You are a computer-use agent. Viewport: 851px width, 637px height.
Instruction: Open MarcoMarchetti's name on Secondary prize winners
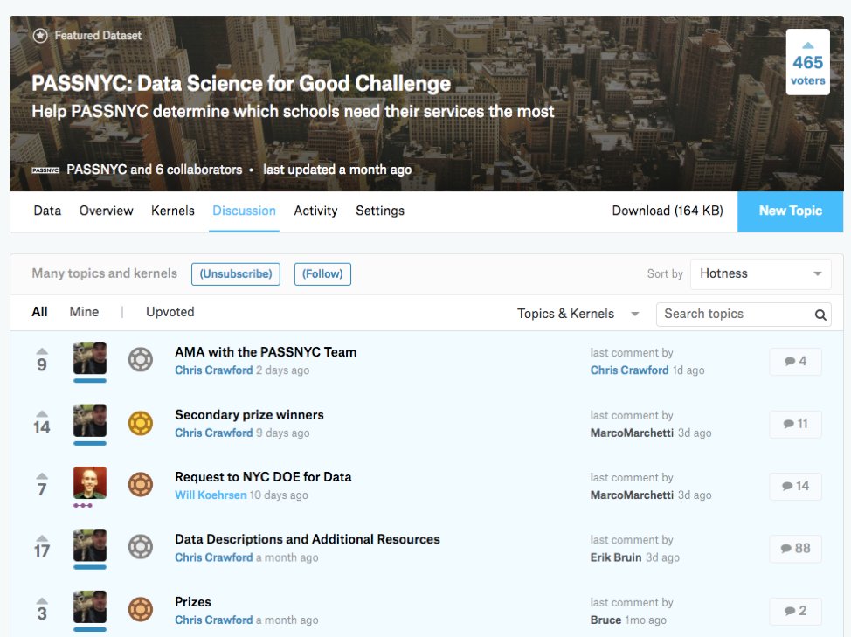632,433
